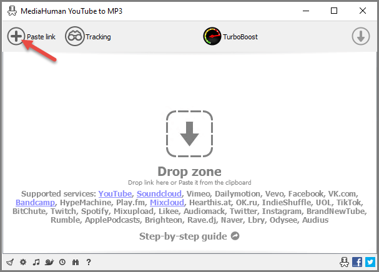The height and width of the screenshot is (272, 379).
Task: Click the Drop zone dashed arrow box
Action: [x=190, y=134]
